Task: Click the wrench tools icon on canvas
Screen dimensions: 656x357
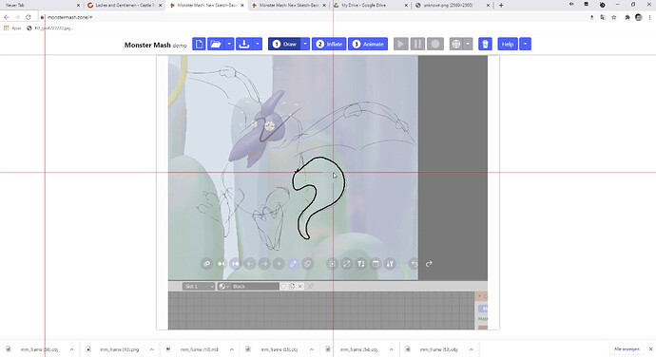Action: coord(390,264)
